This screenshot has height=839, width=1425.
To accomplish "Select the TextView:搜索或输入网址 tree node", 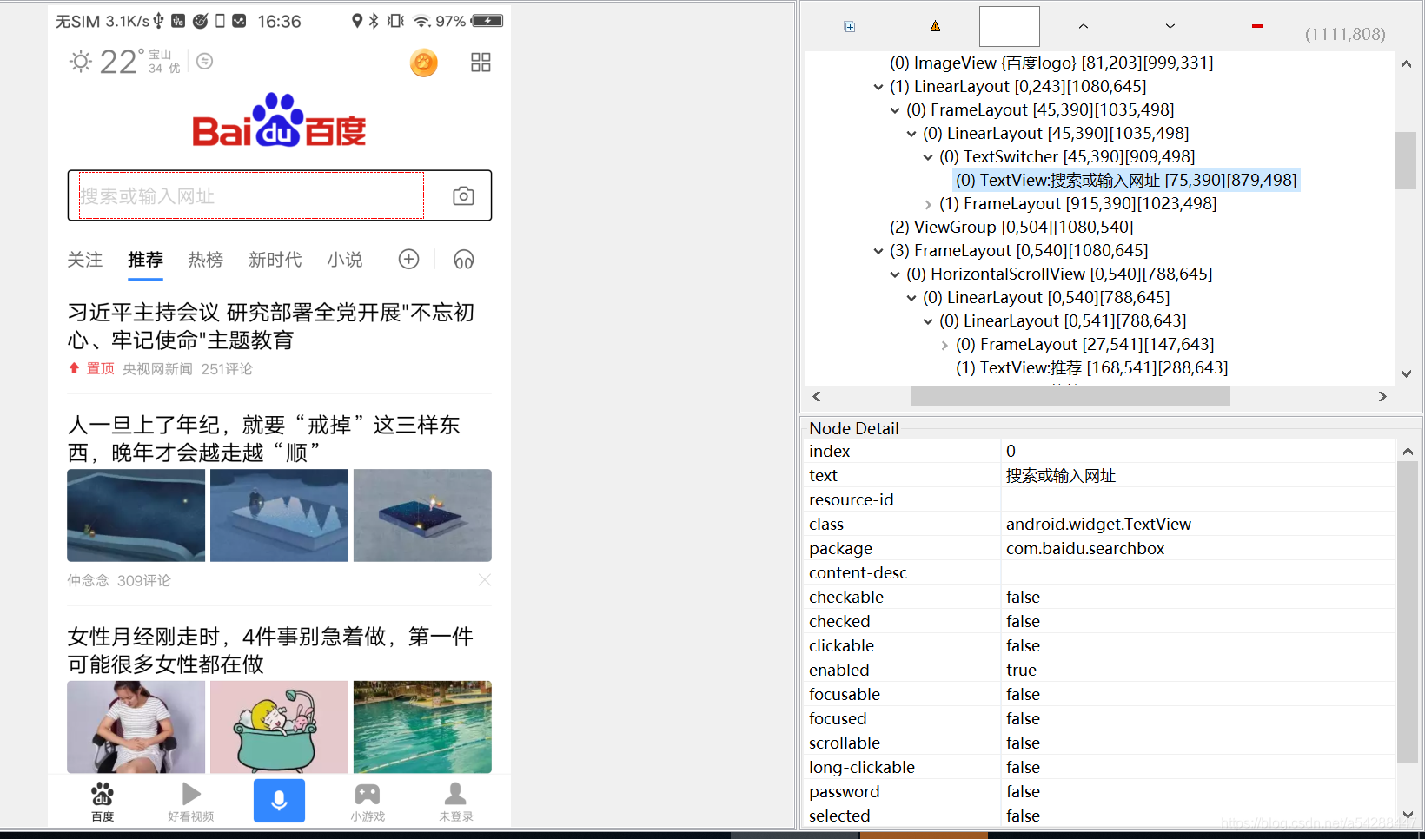I will [x=1126, y=180].
